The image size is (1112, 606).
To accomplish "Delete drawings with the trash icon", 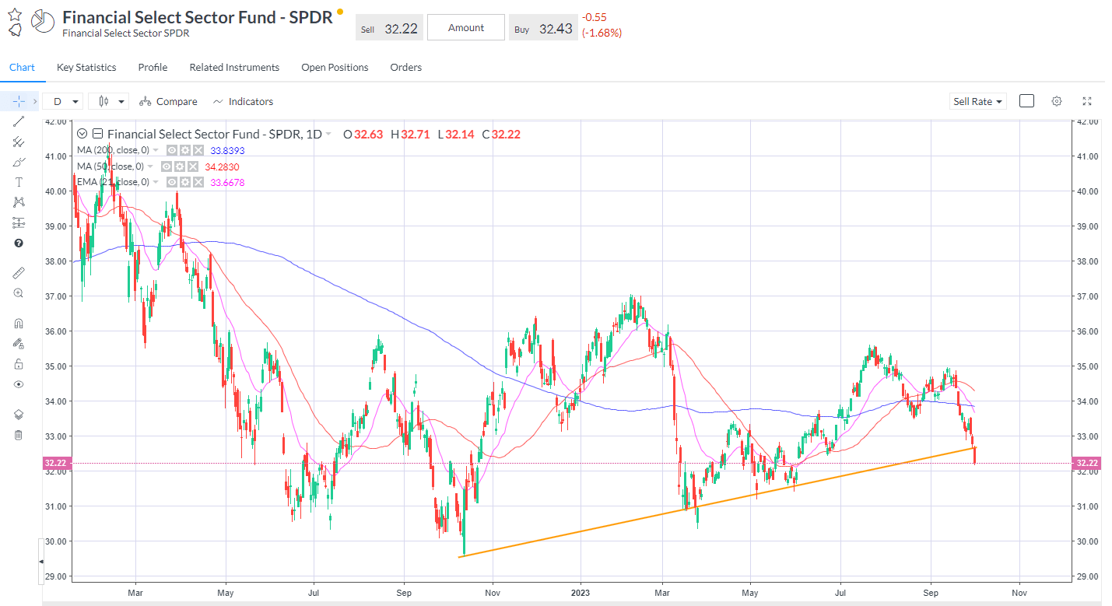I will point(19,435).
